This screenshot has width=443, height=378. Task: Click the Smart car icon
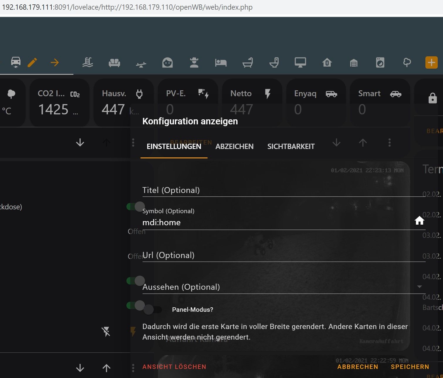coord(396,94)
